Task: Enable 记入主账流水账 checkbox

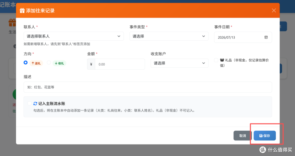Action: click(x=29, y=103)
